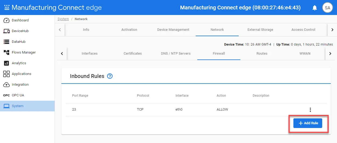Screen dimensions: 337x143
Task: Open the SA user avatar menu
Action: pyautogui.click(x=327, y=8)
